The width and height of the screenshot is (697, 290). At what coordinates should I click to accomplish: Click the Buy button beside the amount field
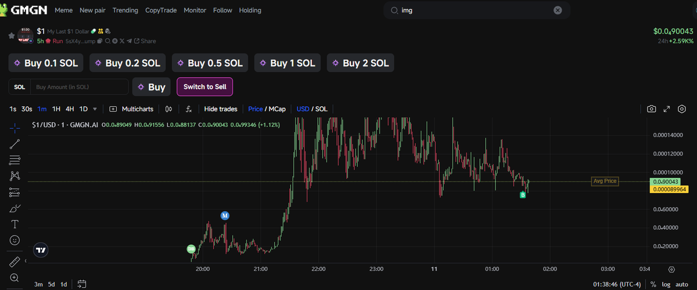[x=152, y=87]
